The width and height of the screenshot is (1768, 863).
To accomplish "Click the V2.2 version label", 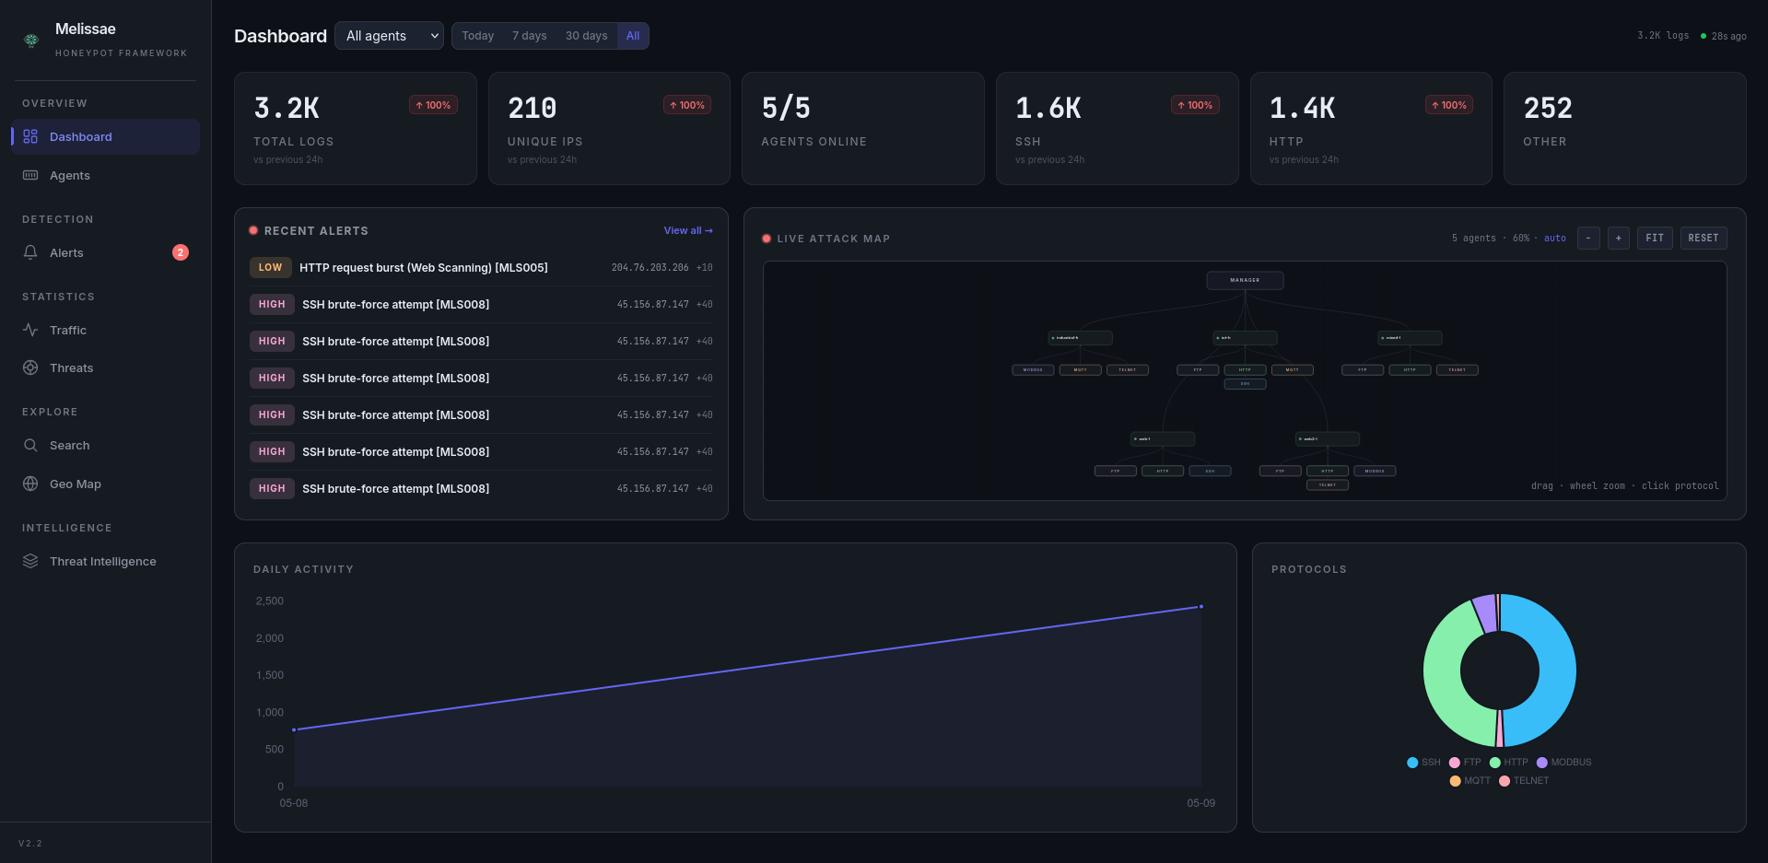I will click(30, 844).
